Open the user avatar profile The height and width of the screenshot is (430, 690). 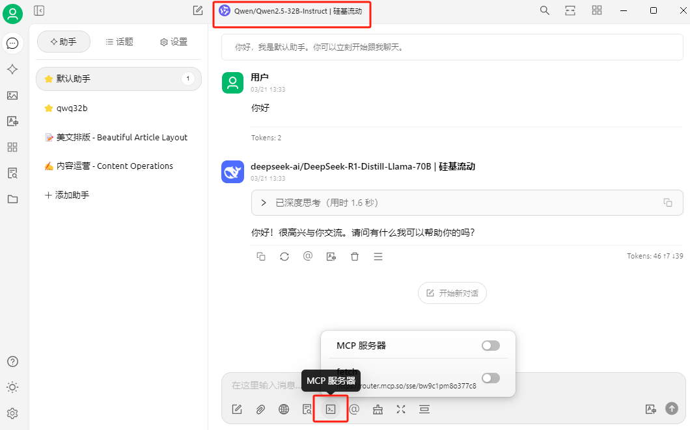[x=13, y=14]
